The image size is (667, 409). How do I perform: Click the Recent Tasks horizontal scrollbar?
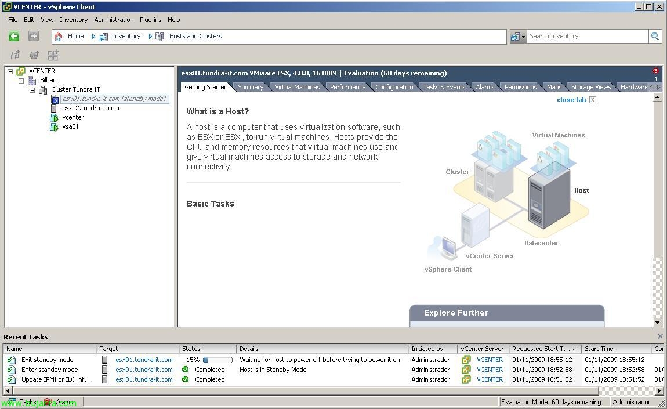306,390
